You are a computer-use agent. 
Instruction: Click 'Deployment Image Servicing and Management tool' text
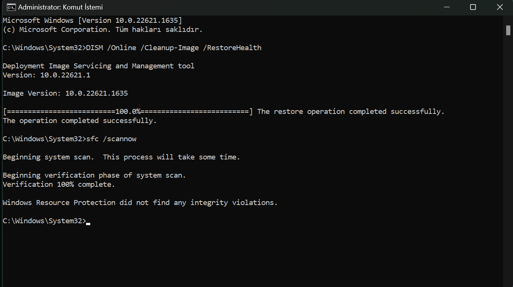[98, 66]
